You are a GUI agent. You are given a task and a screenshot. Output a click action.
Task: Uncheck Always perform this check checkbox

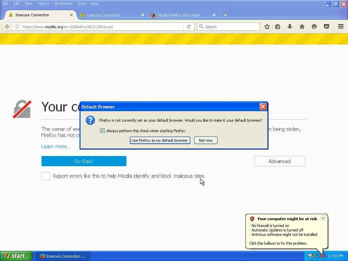point(102,131)
